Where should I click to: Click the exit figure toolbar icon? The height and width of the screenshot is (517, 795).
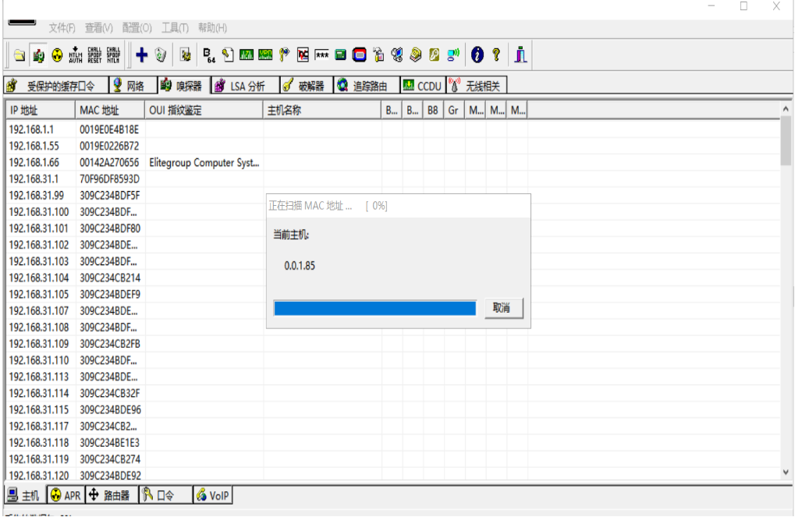tap(520, 55)
